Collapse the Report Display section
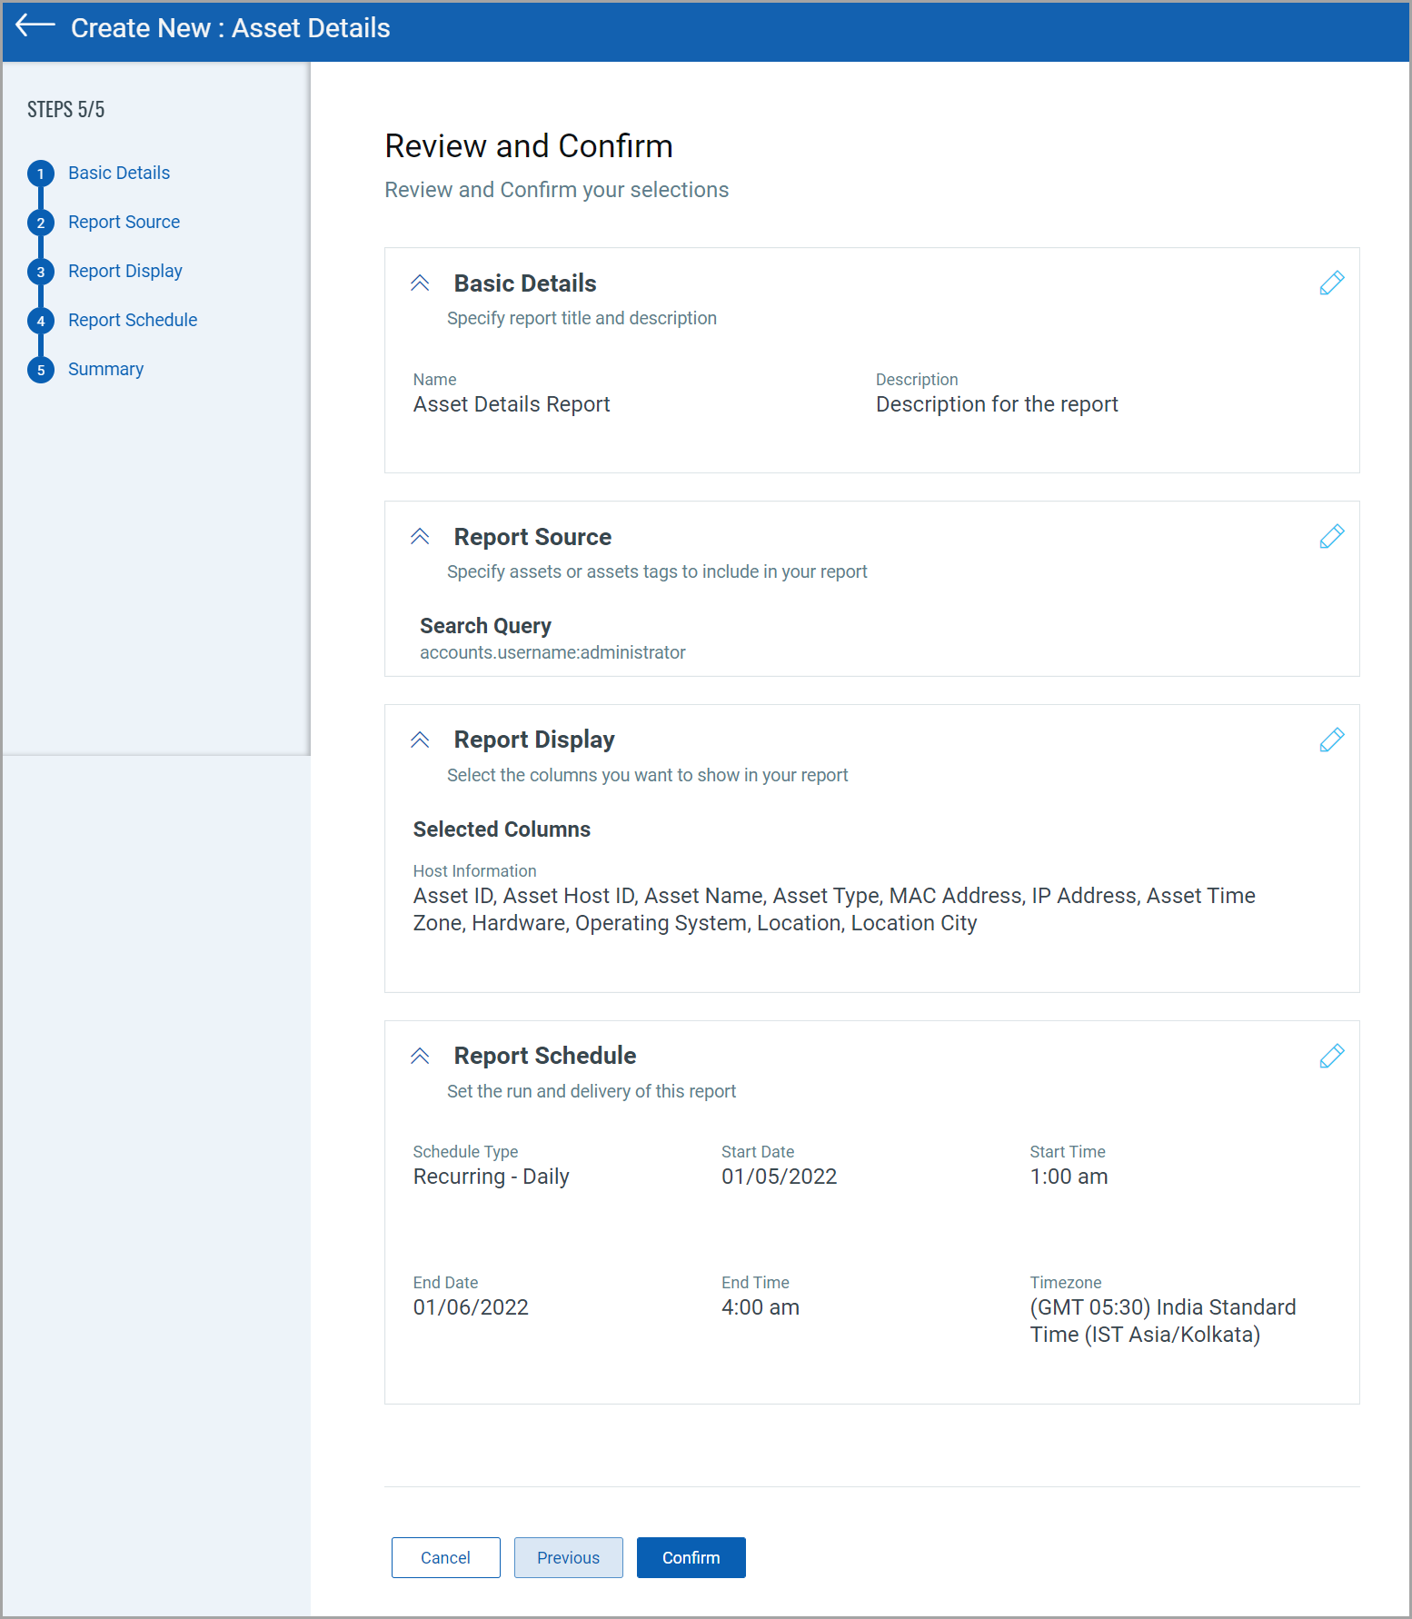The image size is (1412, 1619). point(420,740)
